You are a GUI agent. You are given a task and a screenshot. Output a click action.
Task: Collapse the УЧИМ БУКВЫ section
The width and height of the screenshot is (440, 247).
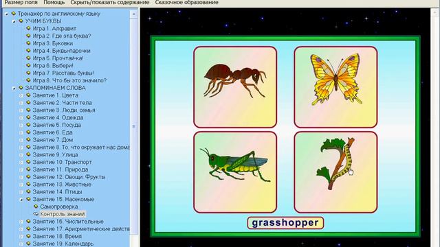[x=14, y=21]
